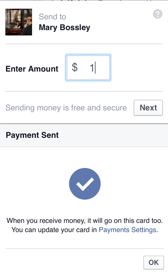Focus the Enter Amount input field
Viewport: 168px width, 273px height.
click(88, 68)
